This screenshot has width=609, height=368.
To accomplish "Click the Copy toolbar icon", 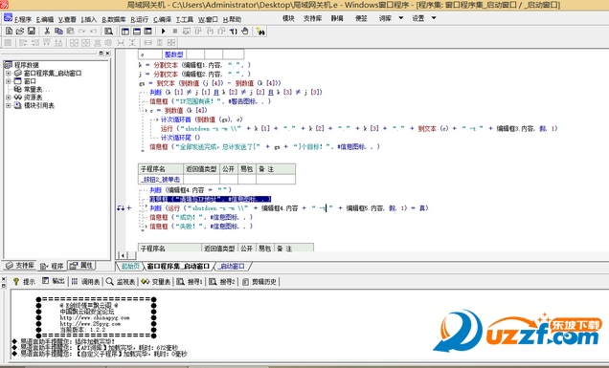I will [58, 31].
